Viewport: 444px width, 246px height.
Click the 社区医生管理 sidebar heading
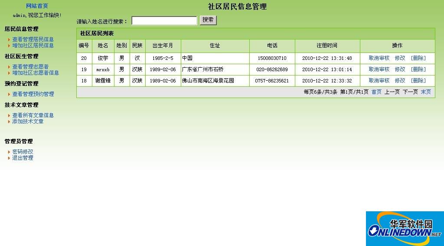tap(22, 56)
